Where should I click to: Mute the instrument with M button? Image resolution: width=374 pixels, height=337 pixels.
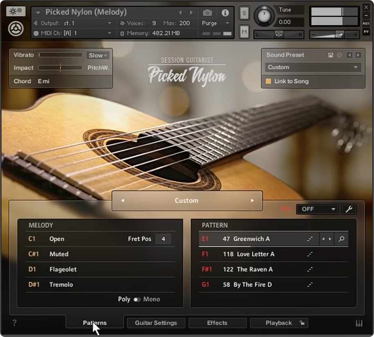244,31
